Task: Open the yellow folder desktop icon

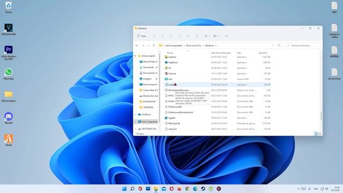Action: coord(9,95)
